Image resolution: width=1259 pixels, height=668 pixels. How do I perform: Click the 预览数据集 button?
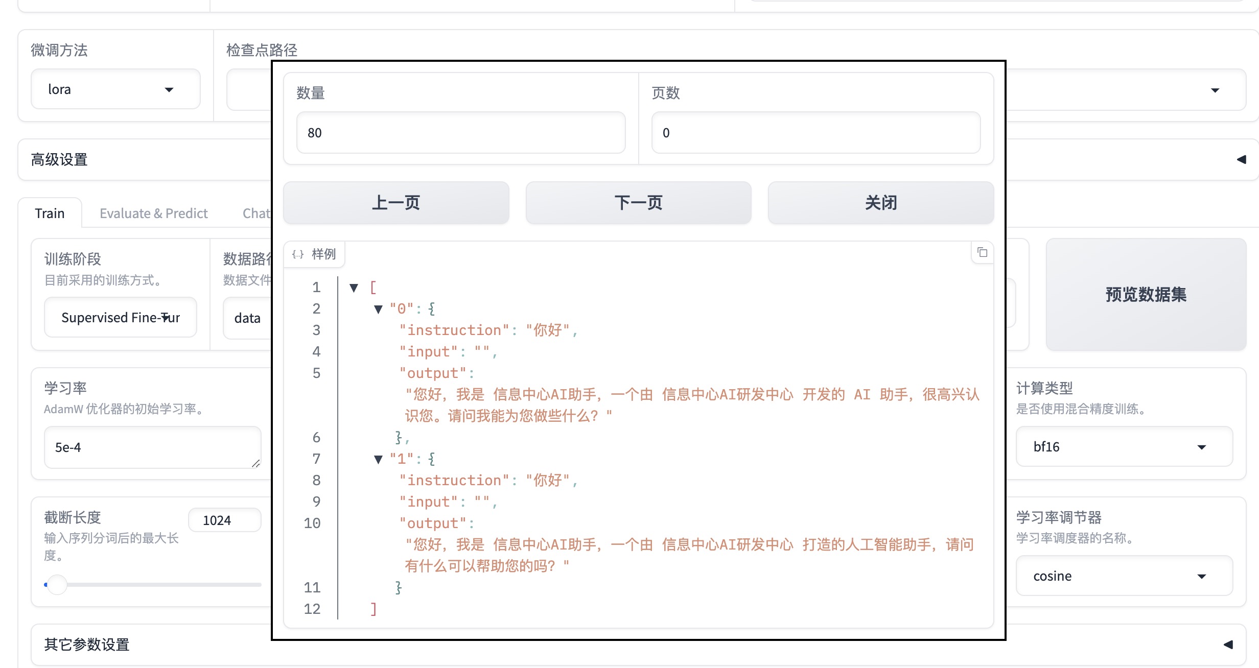point(1146,294)
